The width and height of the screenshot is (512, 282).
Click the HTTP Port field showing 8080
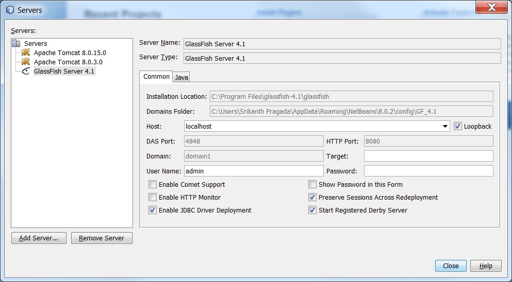click(428, 141)
